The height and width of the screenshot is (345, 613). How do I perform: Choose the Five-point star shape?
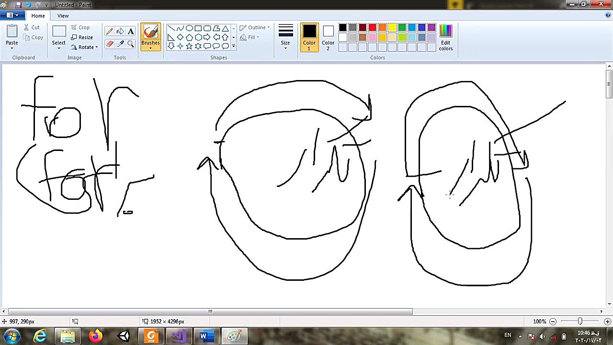coord(189,46)
